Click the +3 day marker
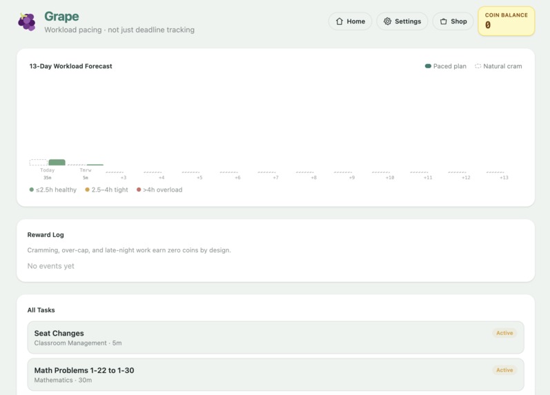The width and height of the screenshot is (550, 395). click(123, 178)
